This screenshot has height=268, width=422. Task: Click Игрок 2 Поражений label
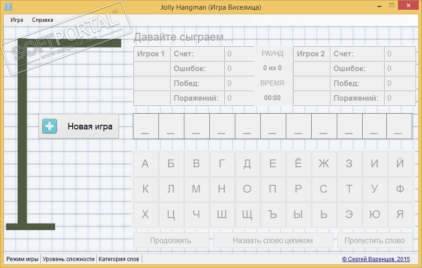357,98
